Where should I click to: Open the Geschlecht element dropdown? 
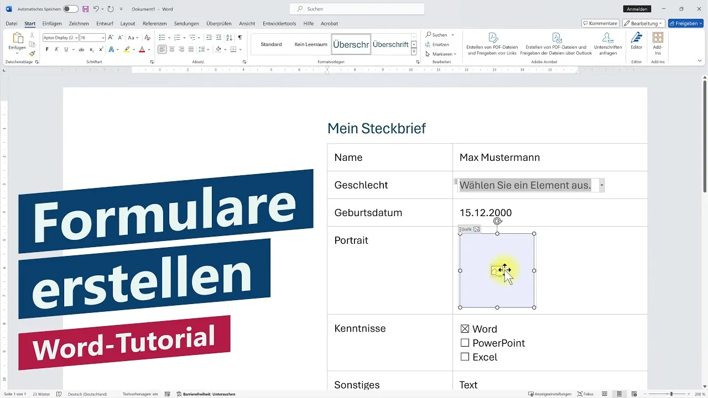click(x=601, y=185)
